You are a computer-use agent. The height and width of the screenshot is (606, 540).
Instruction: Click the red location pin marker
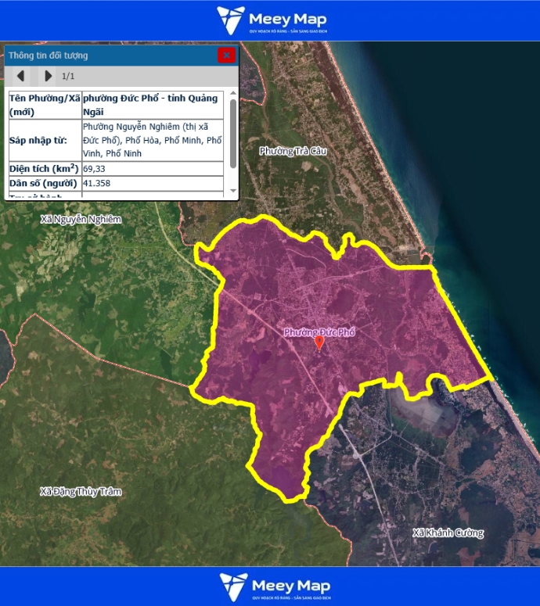[319, 343]
